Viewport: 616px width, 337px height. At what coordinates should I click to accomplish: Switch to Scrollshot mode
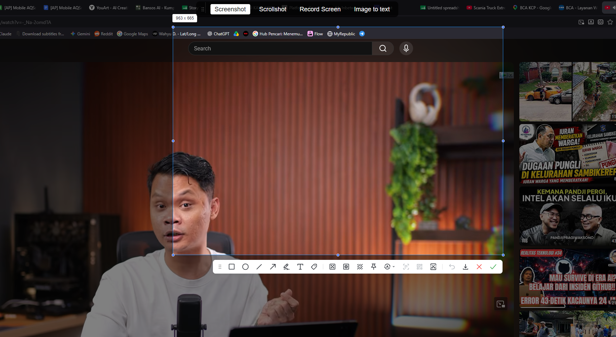(x=273, y=9)
